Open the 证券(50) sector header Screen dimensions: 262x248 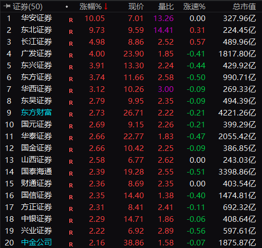[x=28, y=7]
